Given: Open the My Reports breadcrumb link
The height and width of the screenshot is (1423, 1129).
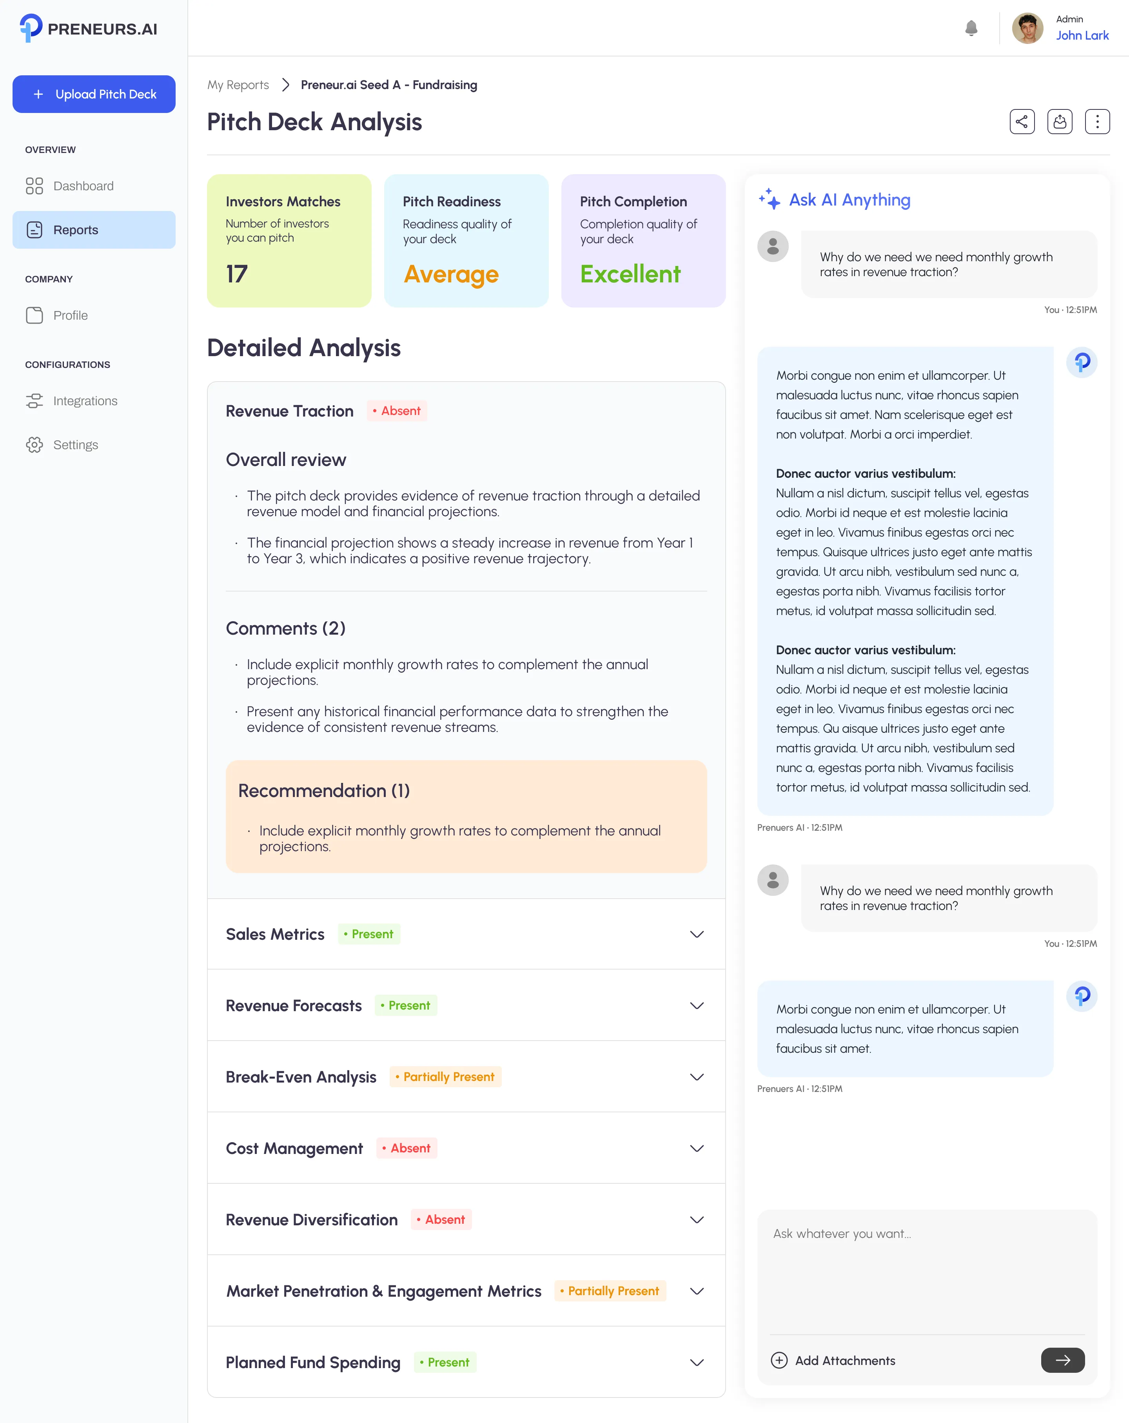Looking at the screenshot, I should (x=238, y=84).
